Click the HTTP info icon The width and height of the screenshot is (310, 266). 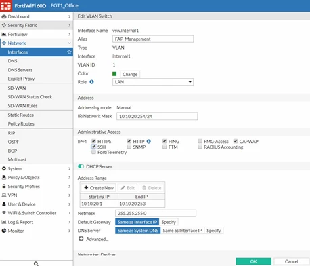(x=148, y=141)
